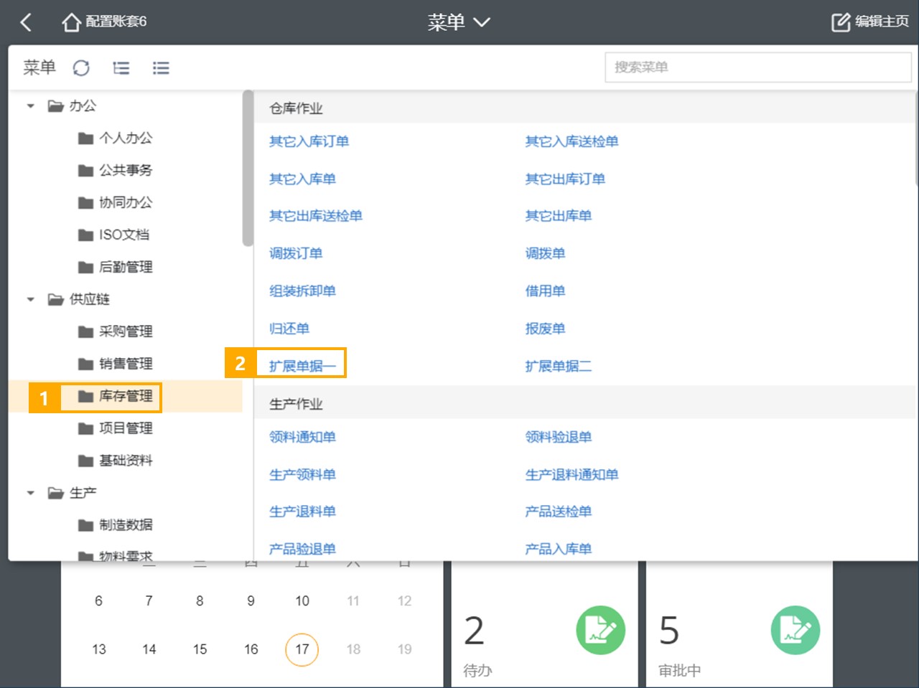Click the 搜索菜单 search field

[758, 67]
